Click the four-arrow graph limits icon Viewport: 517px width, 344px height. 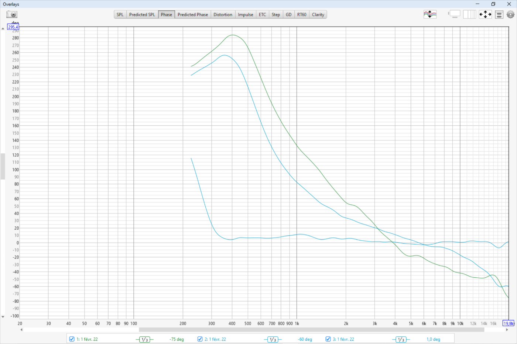(485, 14)
